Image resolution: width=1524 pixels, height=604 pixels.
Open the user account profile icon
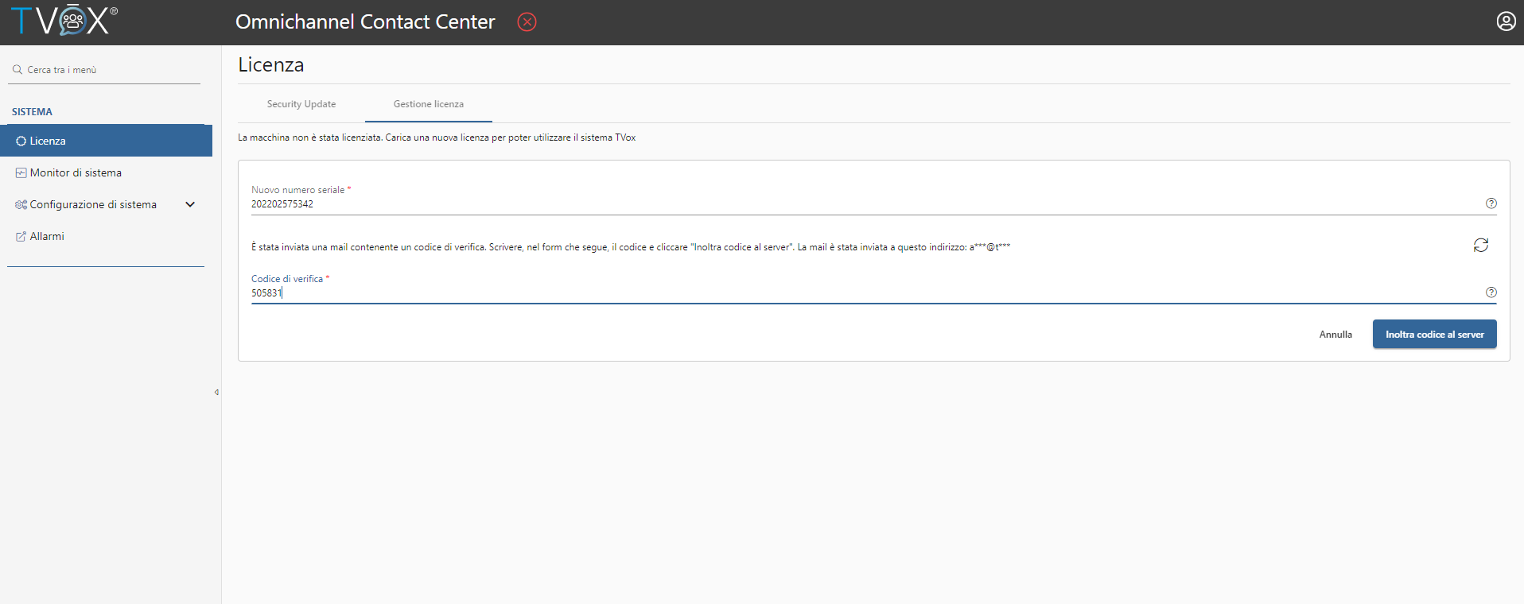1506,21
